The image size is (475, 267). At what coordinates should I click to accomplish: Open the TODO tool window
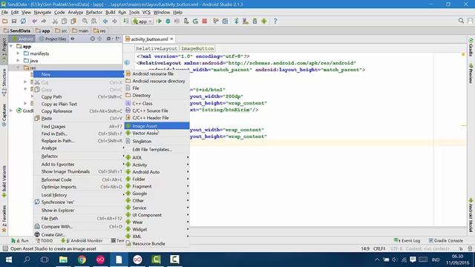coord(45,240)
